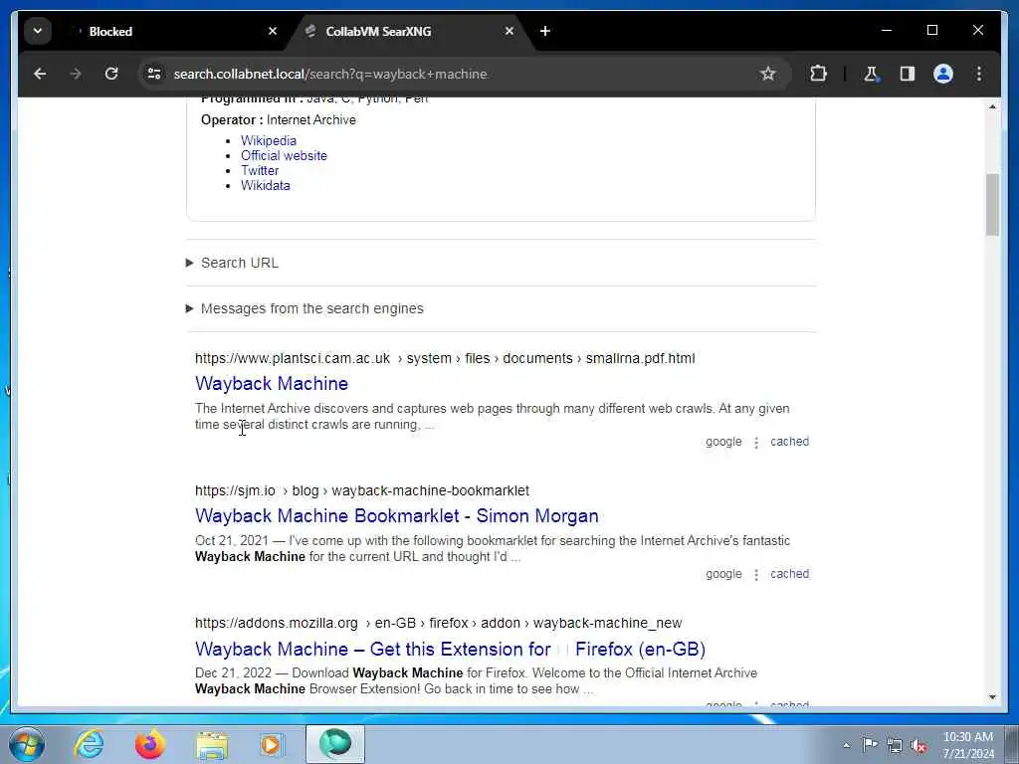This screenshot has width=1019, height=764.
Task: Click the Operator: Internet Archive text
Action: point(279,120)
